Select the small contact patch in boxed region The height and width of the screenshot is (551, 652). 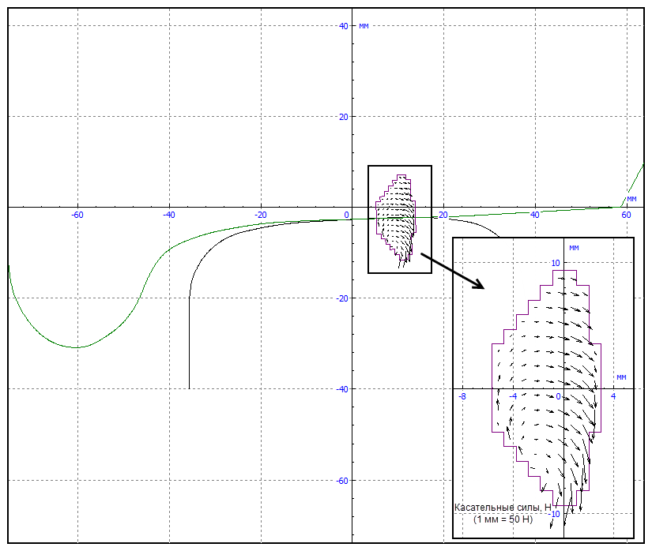396,218
